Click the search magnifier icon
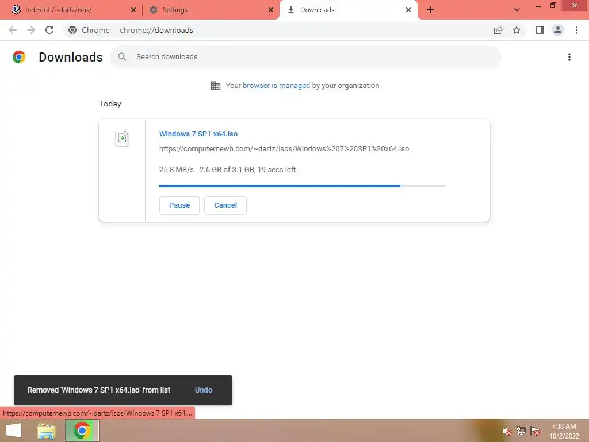 pos(122,57)
